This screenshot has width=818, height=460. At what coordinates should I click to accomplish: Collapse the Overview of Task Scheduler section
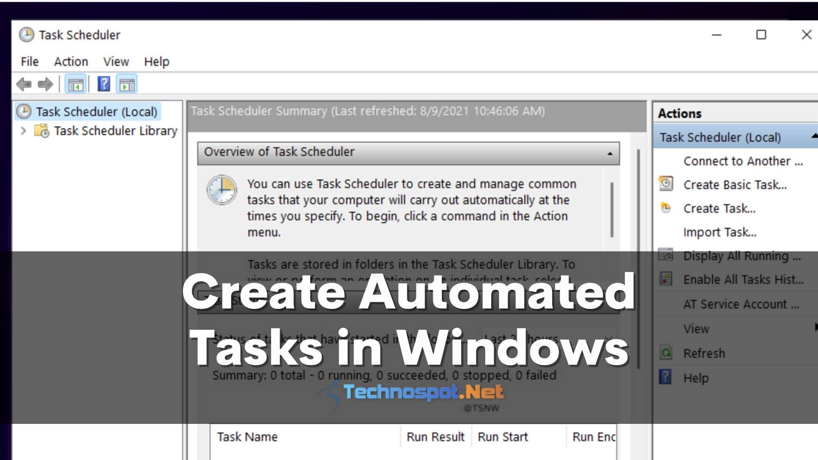[610, 153]
